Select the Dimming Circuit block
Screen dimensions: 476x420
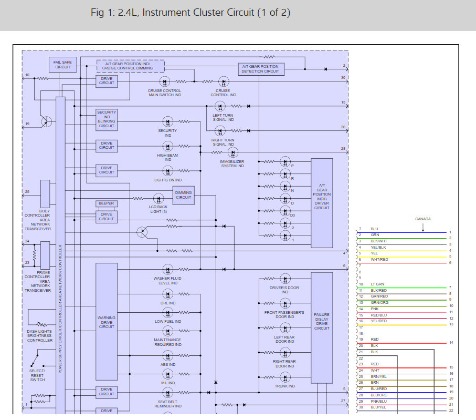point(183,195)
